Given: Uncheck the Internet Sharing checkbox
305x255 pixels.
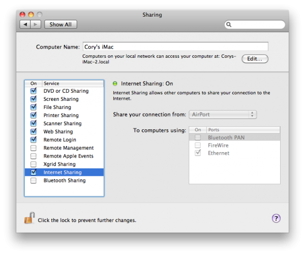Looking at the screenshot, I should (x=34, y=172).
